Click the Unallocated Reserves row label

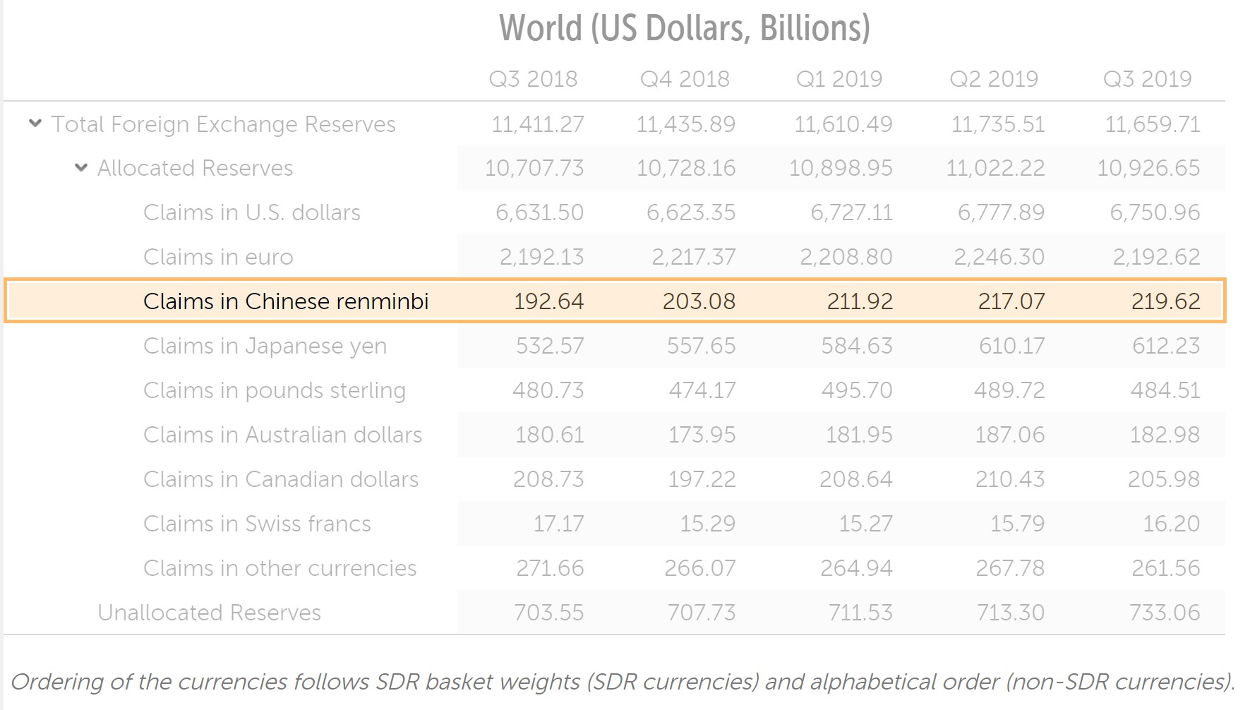(x=209, y=613)
